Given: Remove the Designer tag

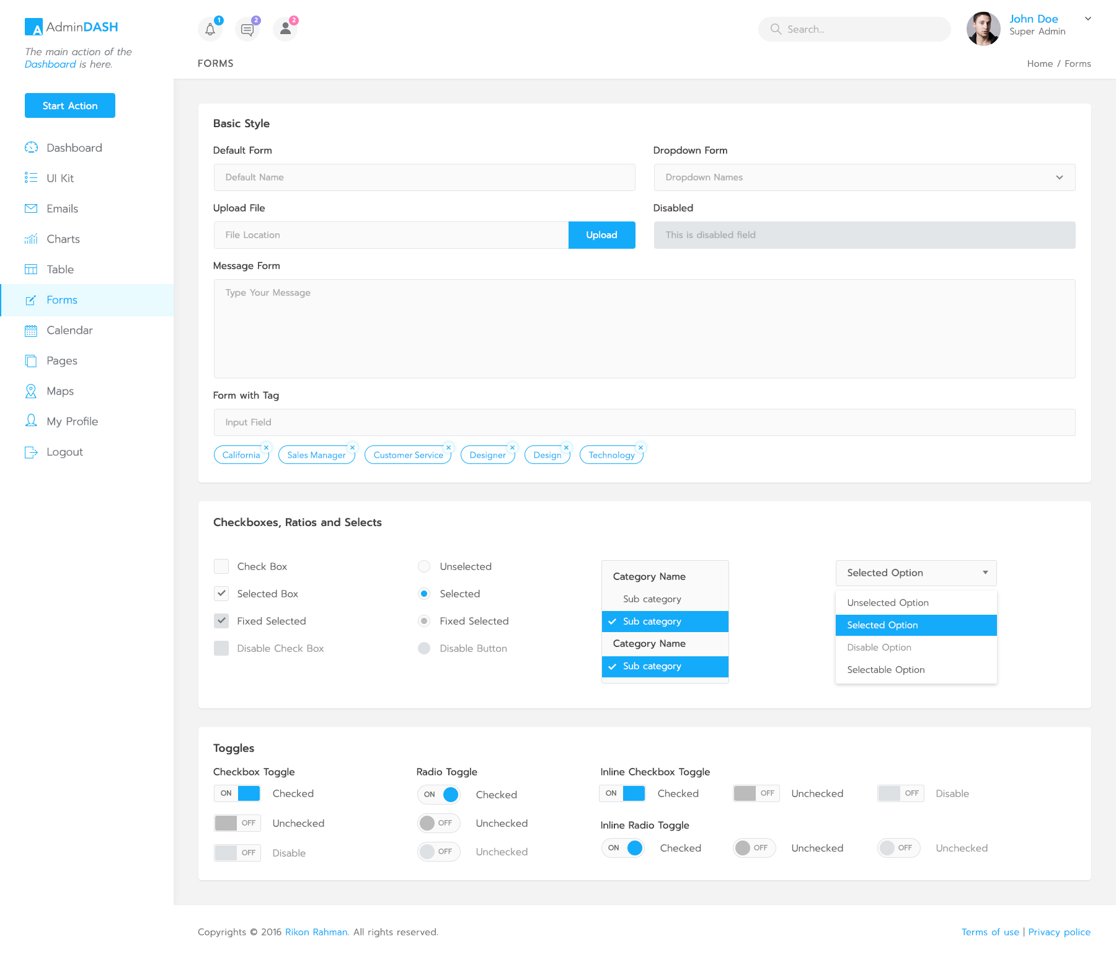Looking at the screenshot, I should tap(512, 447).
